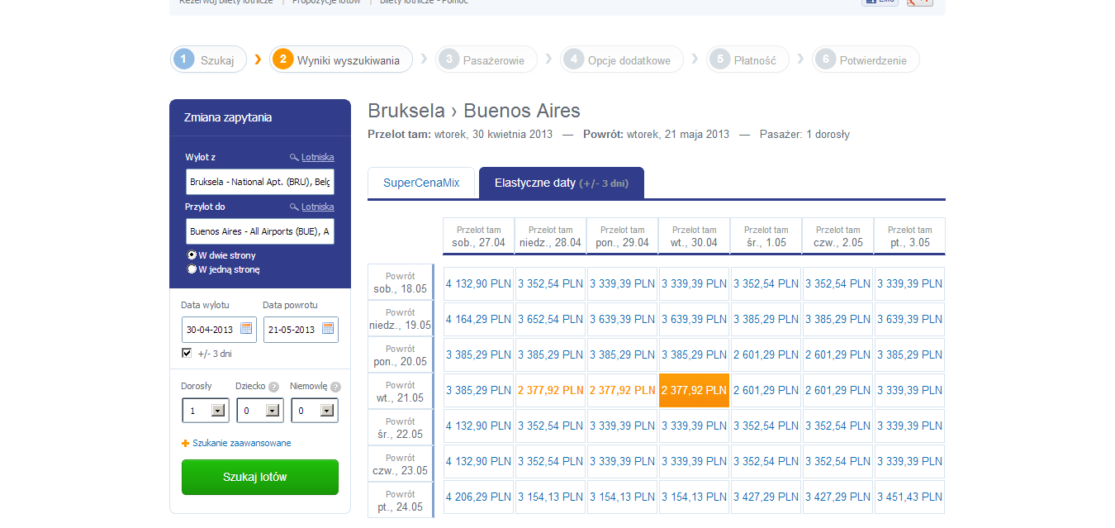Click the green Szukaj lotów button
The image size is (1115, 528).
(260, 477)
